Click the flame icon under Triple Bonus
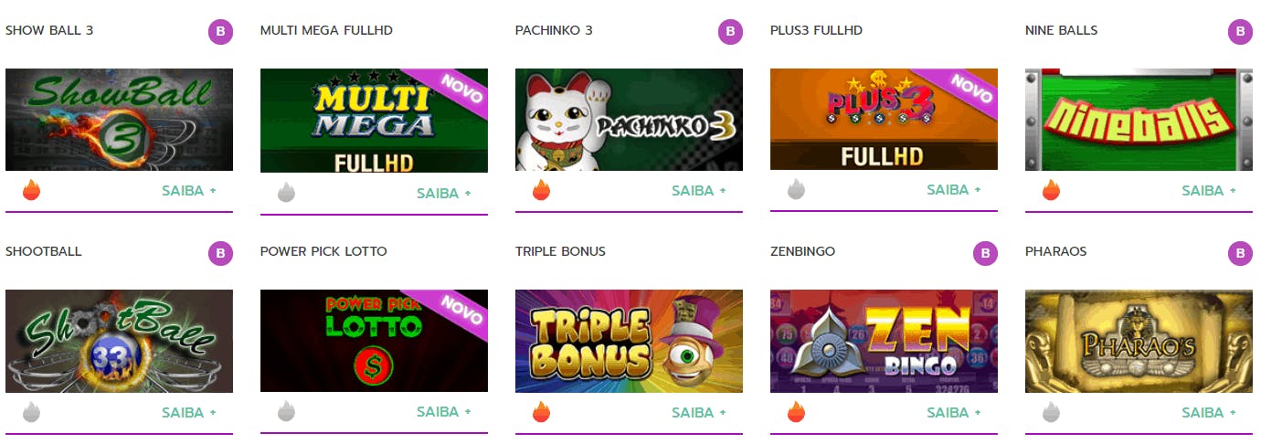This screenshot has width=1261, height=444. pyautogui.click(x=541, y=413)
